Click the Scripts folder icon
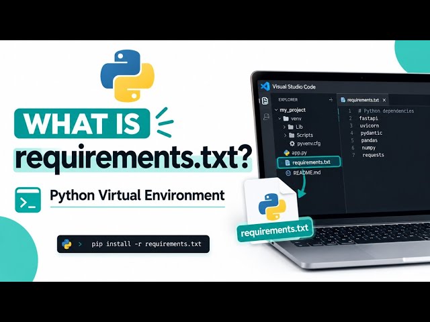 pos(292,136)
